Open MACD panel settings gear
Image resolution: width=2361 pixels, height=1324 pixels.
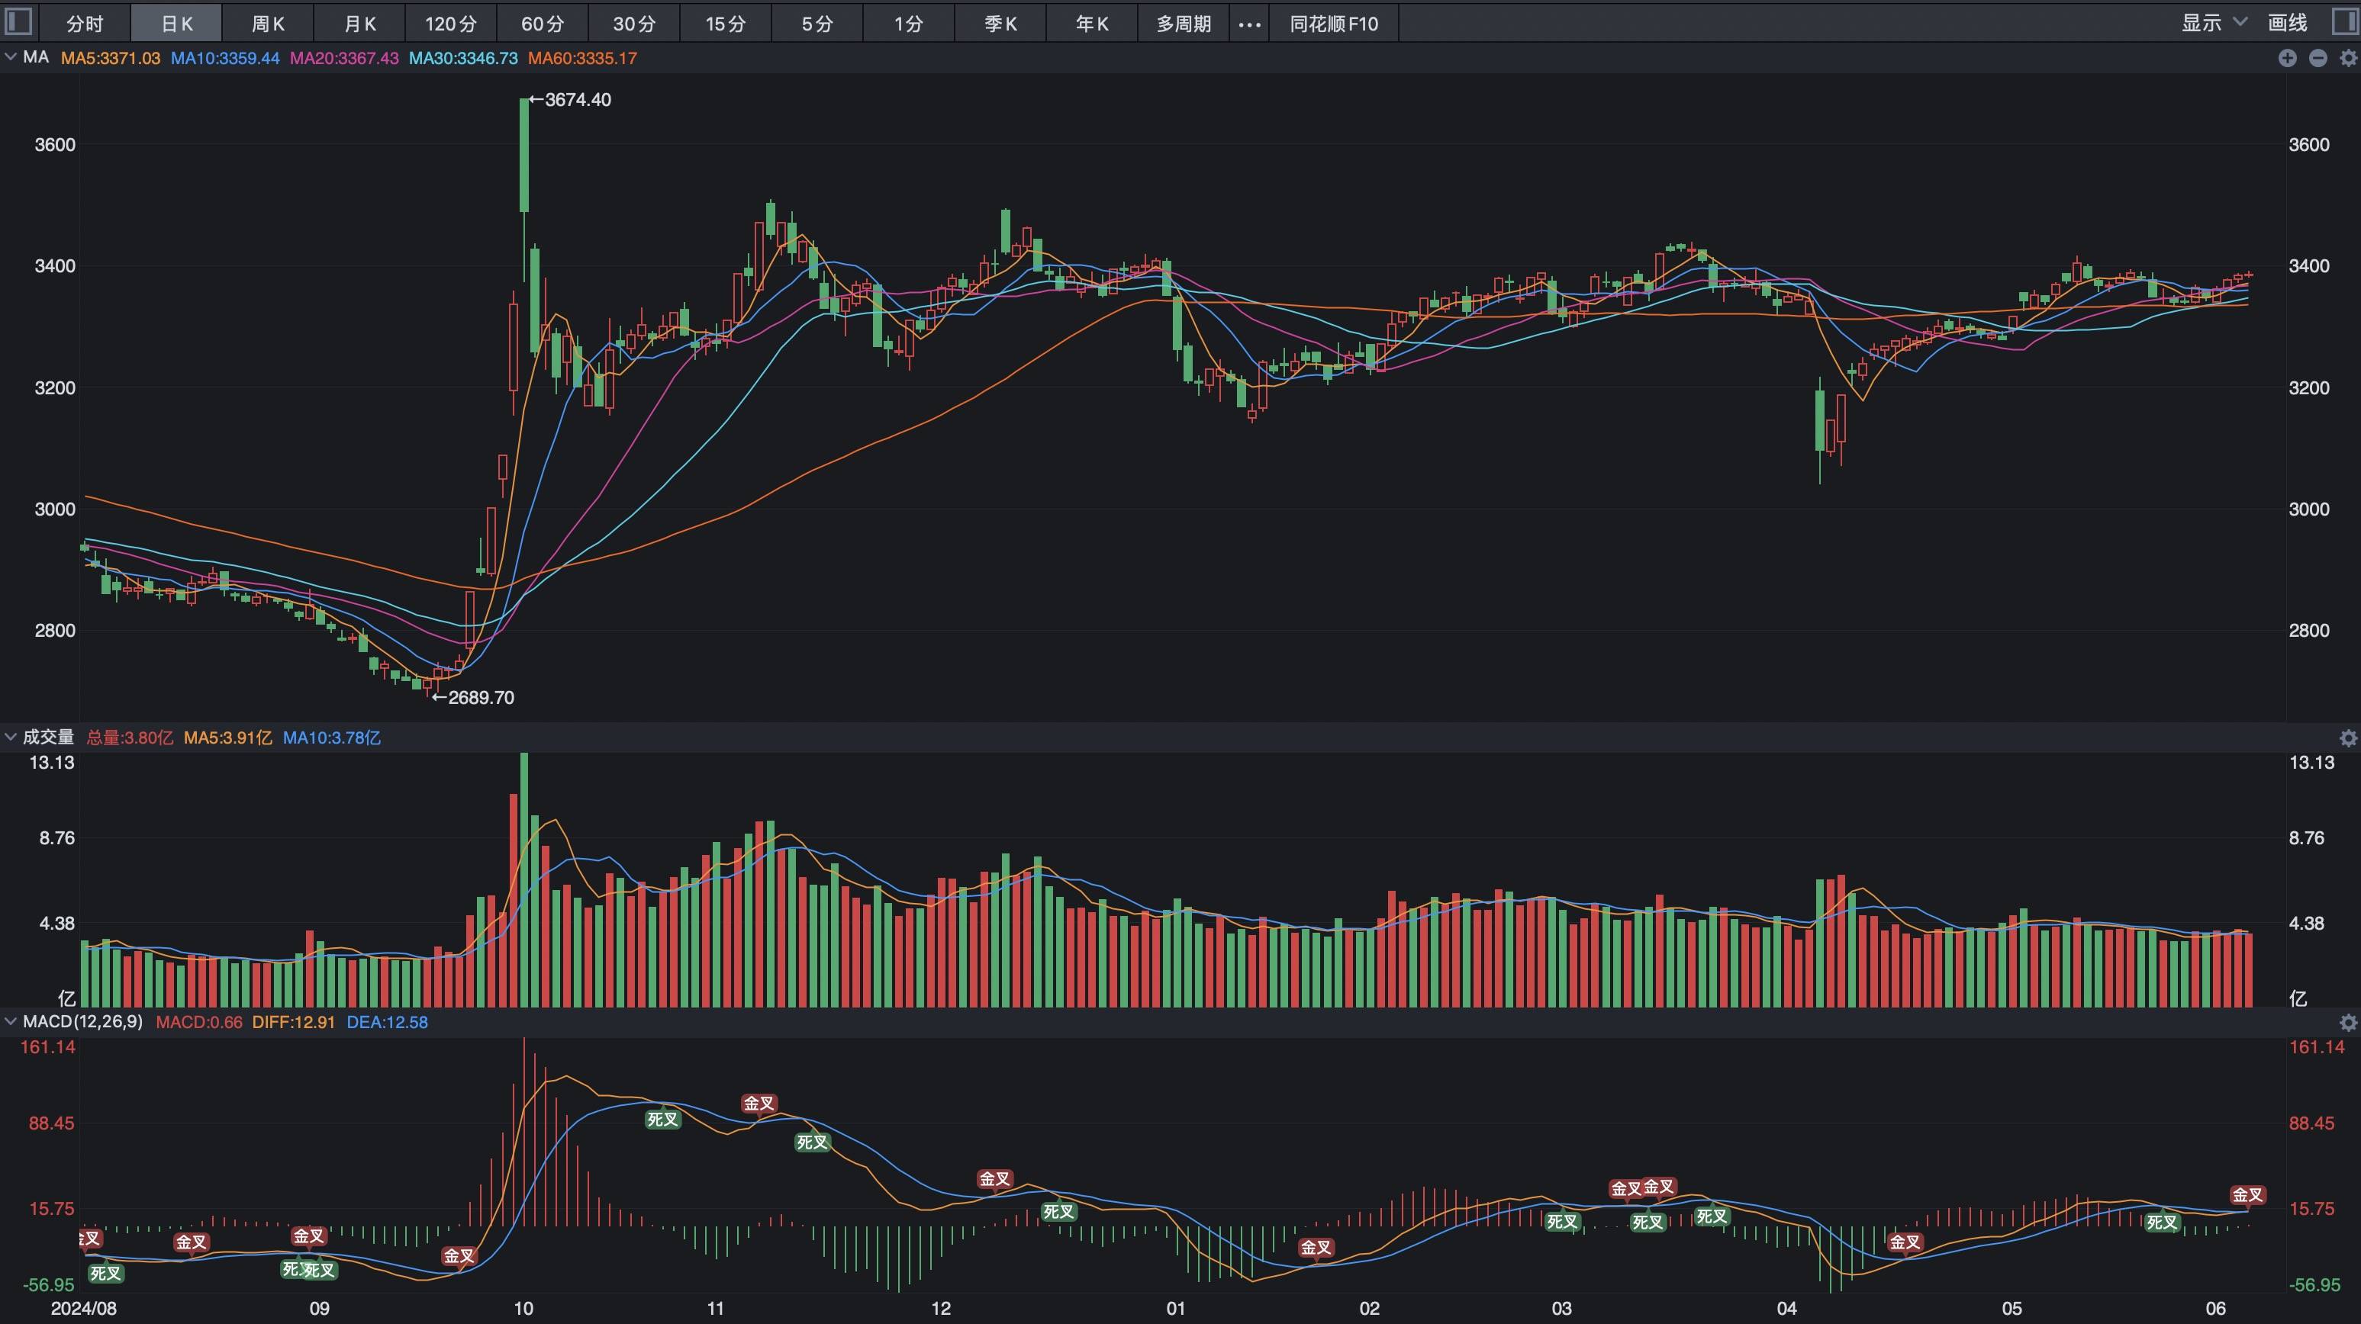[2348, 1022]
